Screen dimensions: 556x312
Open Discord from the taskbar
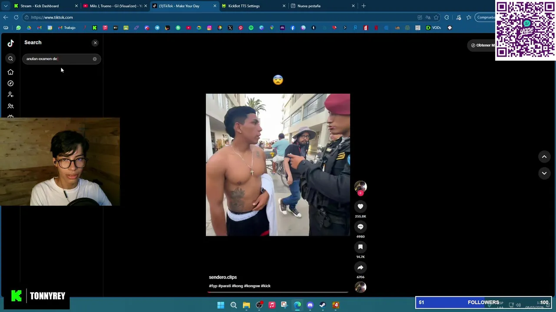[310, 305]
